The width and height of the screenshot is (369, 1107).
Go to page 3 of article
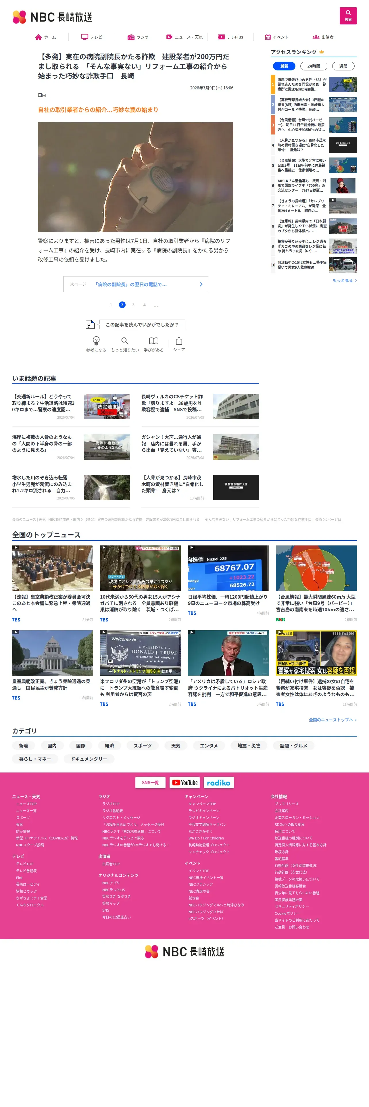pos(133,305)
